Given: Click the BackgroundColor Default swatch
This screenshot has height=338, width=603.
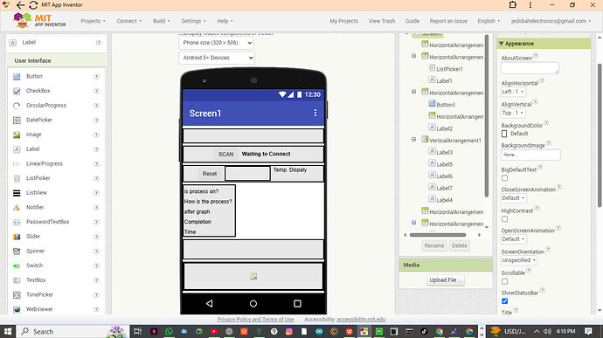Looking at the screenshot, I should coord(504,134).
